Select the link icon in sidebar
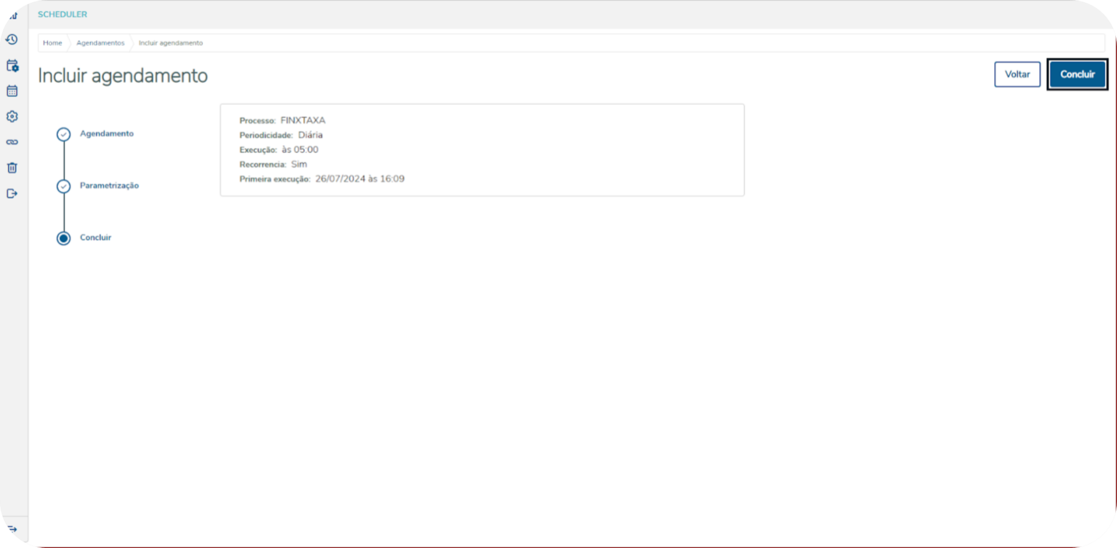Screen dimensions: 1117x548 point(12,142)
